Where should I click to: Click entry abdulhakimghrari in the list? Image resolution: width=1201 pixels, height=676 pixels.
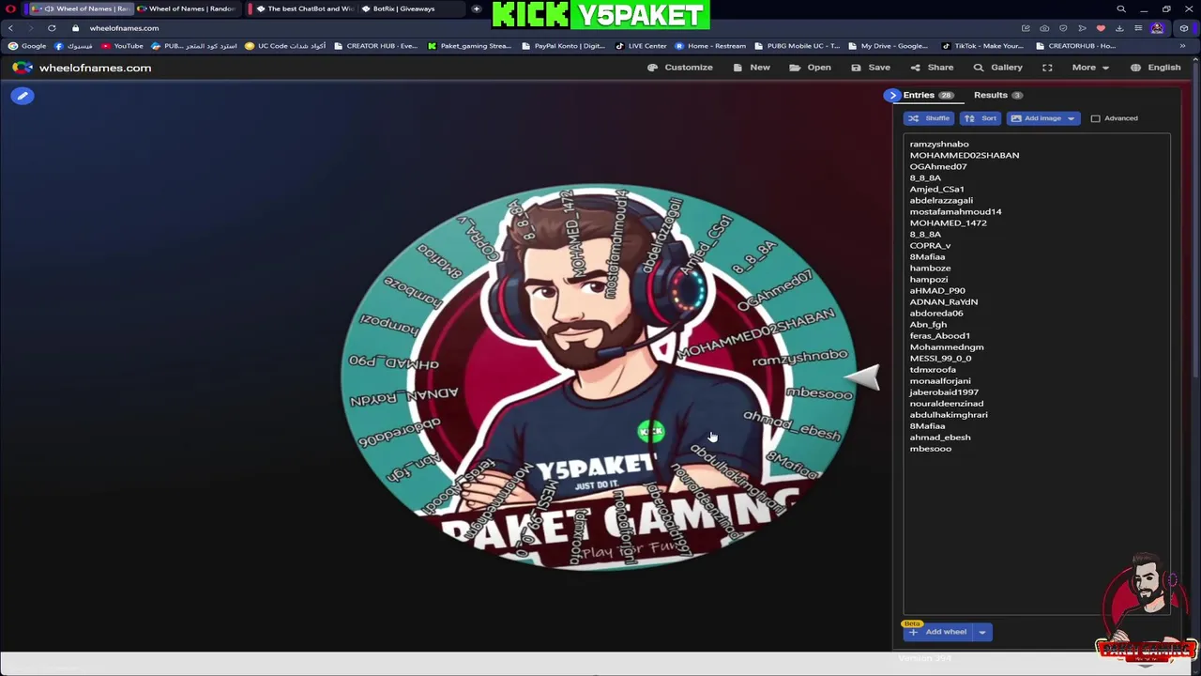[x=949, y=415]
